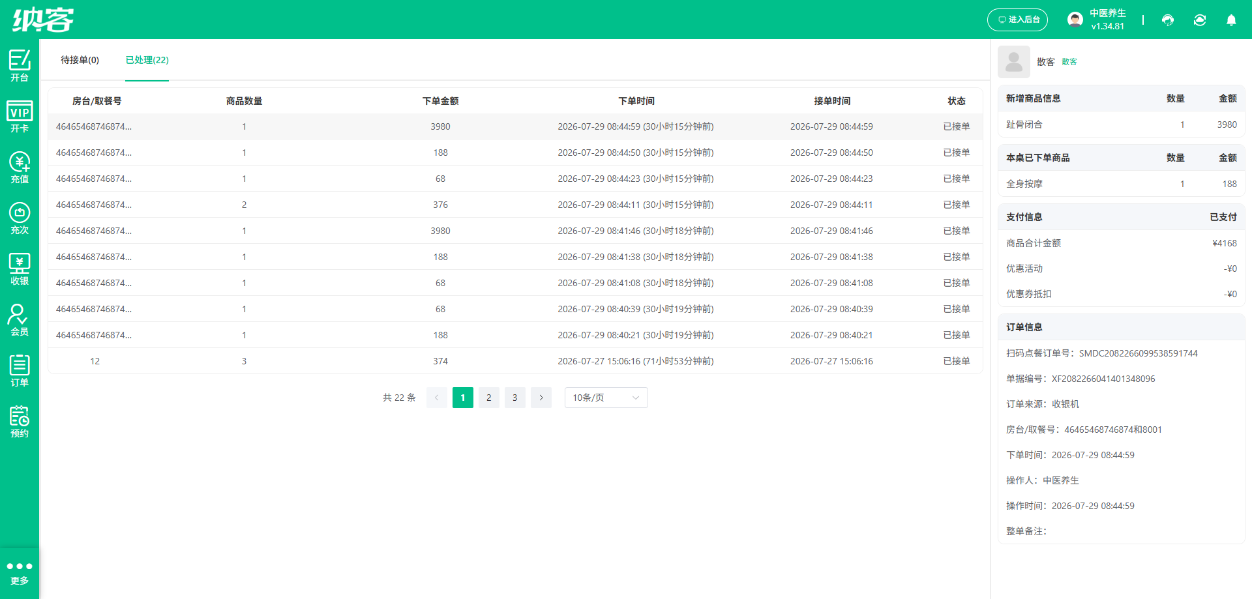Image resolution: width=1252 pixels, height=599 pixels.
Task: Open the VIP 开卡 sidebar icon
Action: (x=20, y=116)
